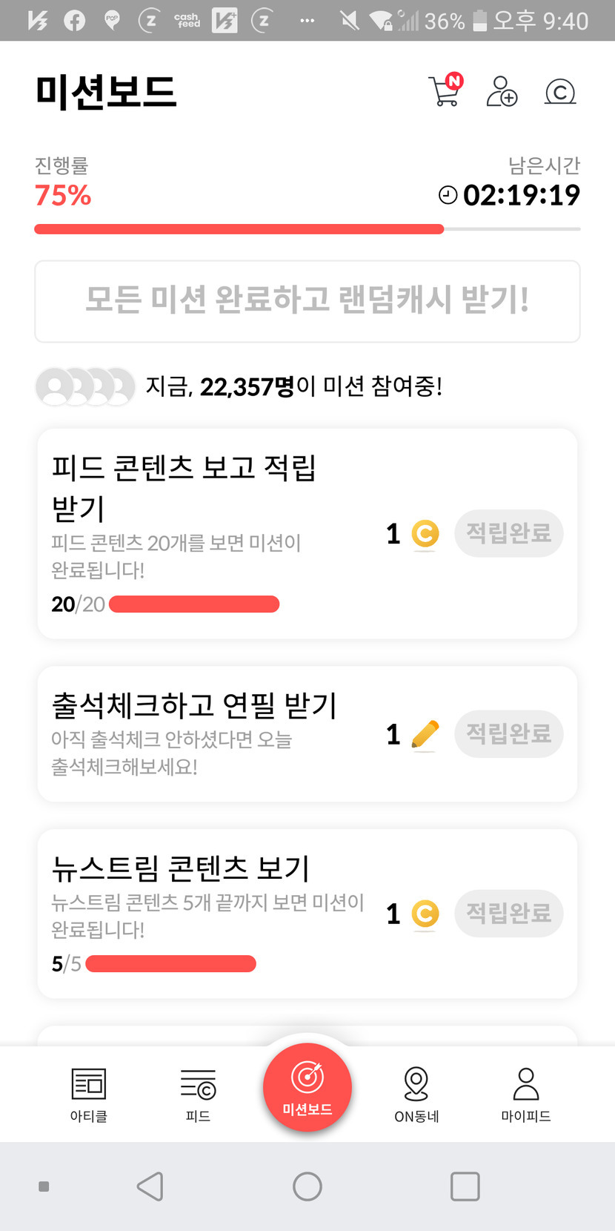Image resolution: width=615 pixels, height=1231 pixels.
Task: Tap the participant avatars group
Action: click(x=84, y=386)
